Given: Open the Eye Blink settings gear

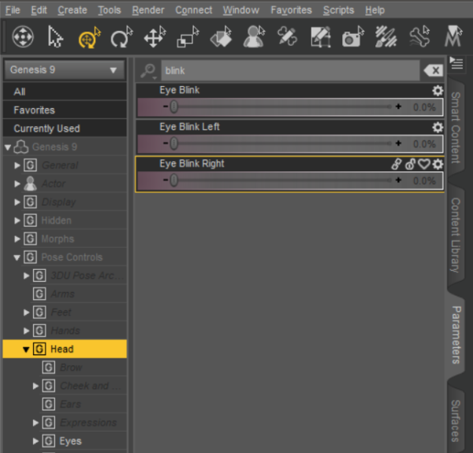Looking at the screenshot, I should coord(438,90).
